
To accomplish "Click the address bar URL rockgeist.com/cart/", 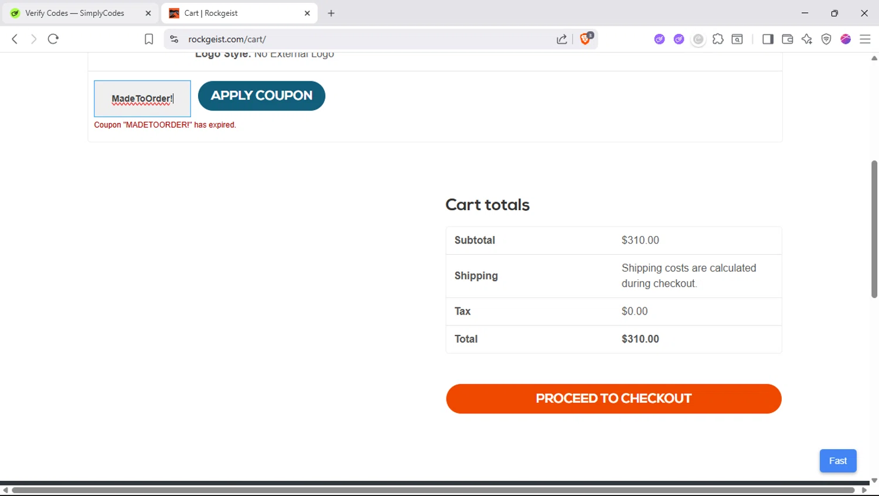I will [x=227, y=39].
